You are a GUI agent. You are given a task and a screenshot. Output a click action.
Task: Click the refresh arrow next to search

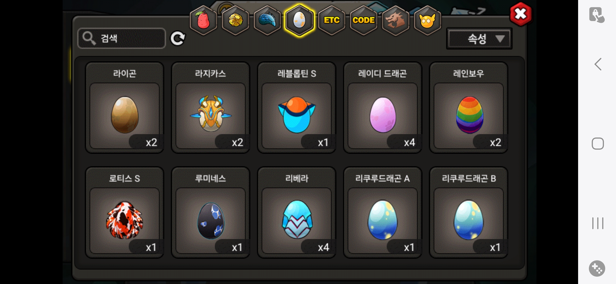[178, 39]
